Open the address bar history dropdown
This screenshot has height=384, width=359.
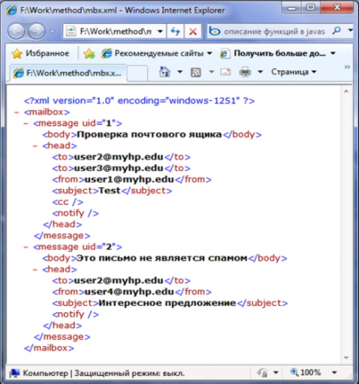[160, 32]
